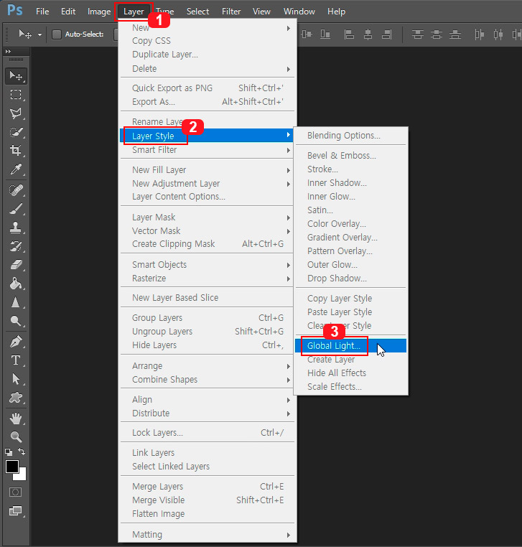522x547 pixels.
Task: Select the Crop tool
Action: point(16,151)
